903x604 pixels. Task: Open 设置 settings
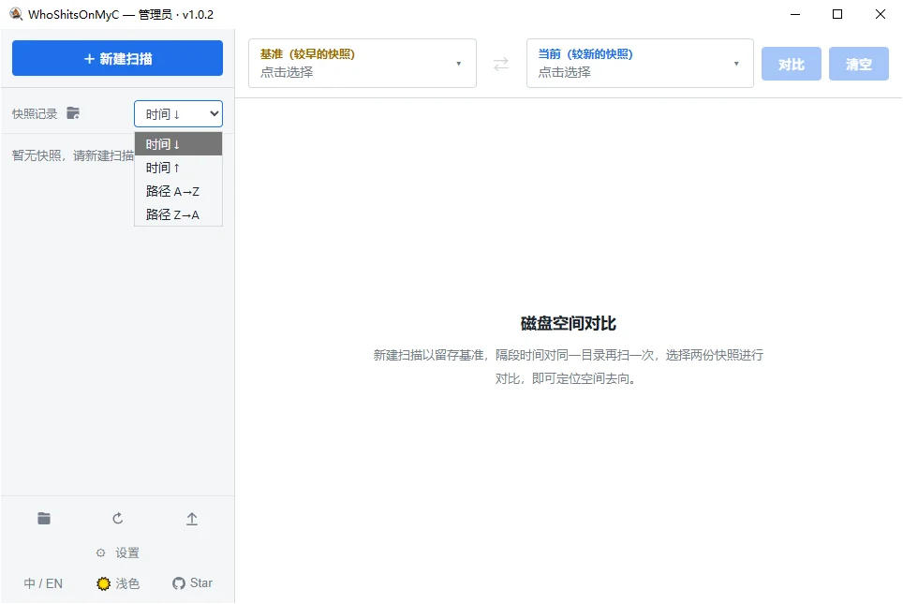[117, 552]
